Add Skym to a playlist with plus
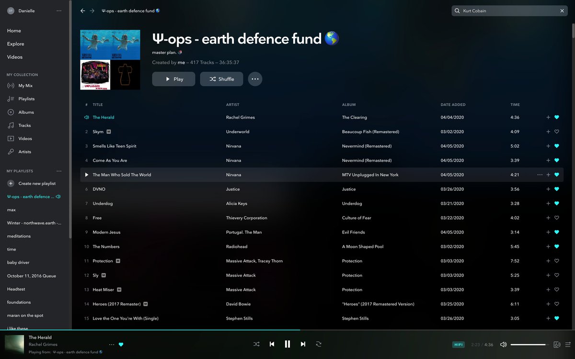 coord(548,132)
